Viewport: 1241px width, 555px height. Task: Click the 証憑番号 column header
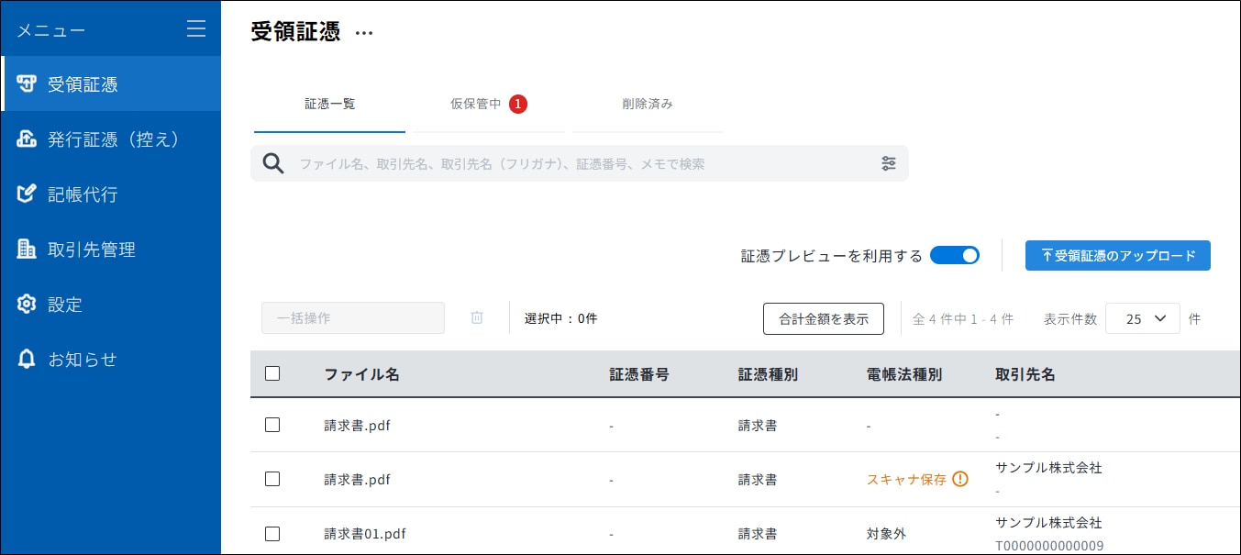[x=639, y=374]
